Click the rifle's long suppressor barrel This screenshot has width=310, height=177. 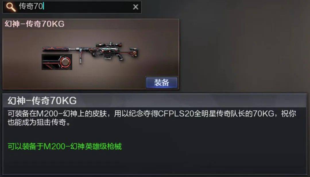[56, 49]
